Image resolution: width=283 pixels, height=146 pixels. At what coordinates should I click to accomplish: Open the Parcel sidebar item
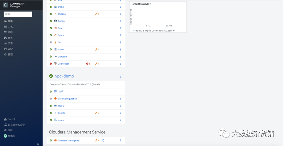[x=10, y=119]
